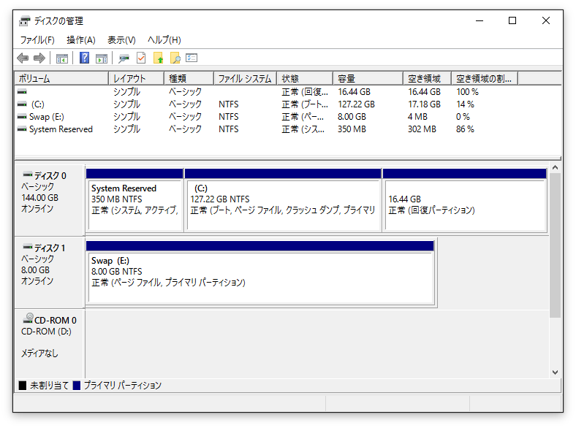
Task: Click the scroll up arrow in disk pane
Action: click(555, 167)
